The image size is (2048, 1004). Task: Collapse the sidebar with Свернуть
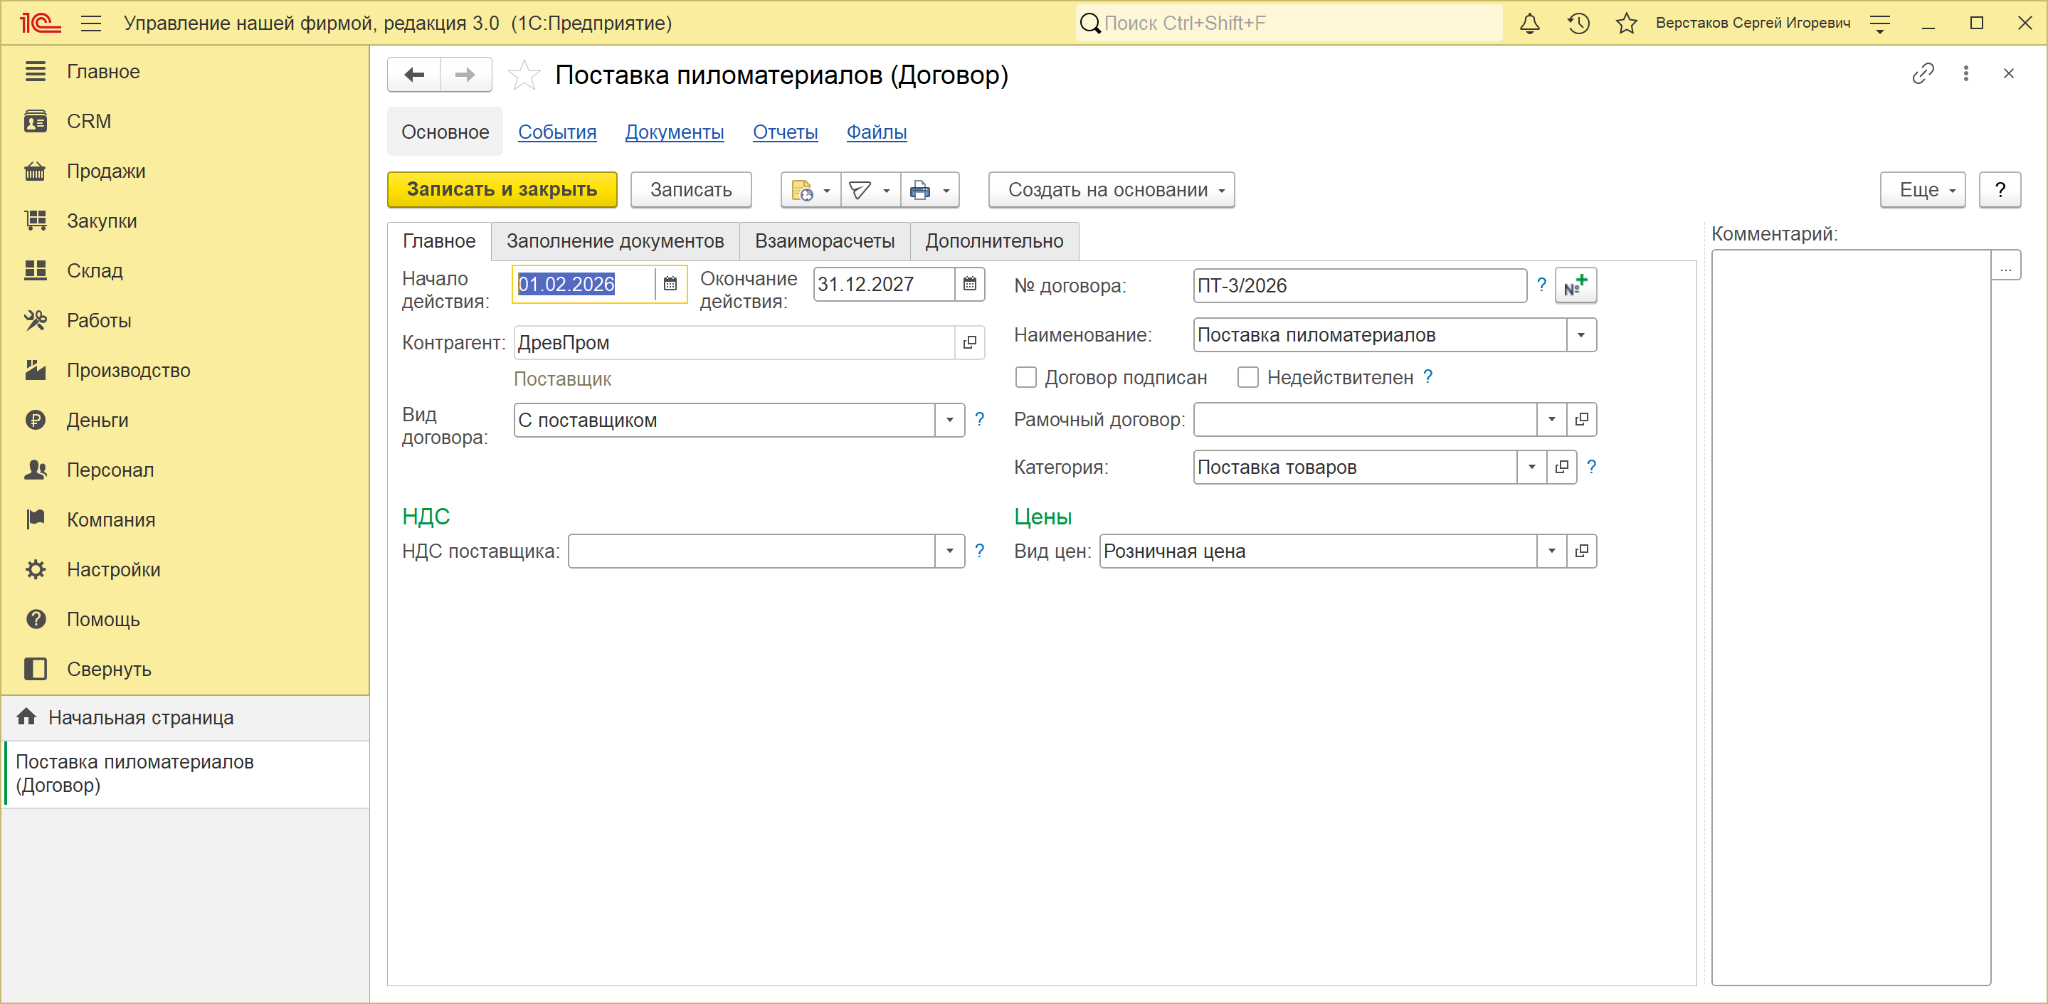[x=109, y=670]
